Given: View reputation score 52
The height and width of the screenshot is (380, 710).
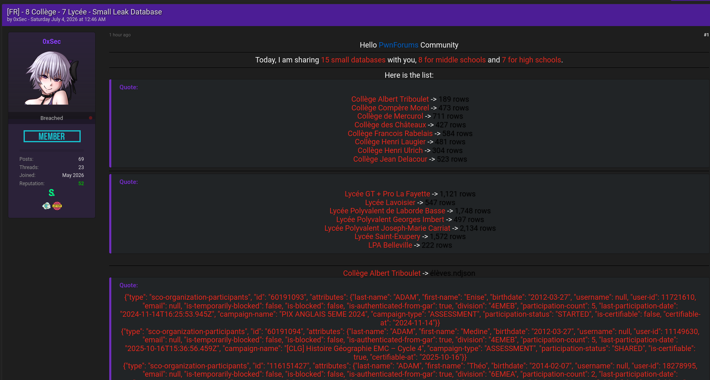Looking at the screenshot, I should click(x=81, y=184).
